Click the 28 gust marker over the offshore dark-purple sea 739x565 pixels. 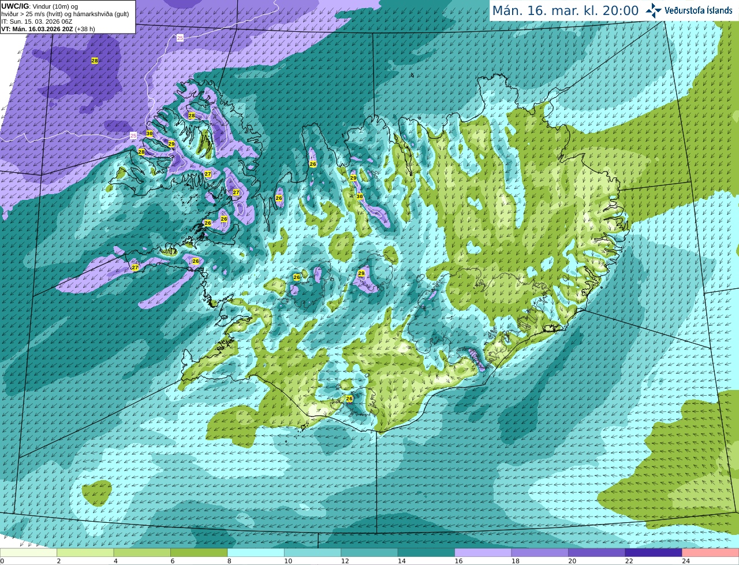pyautogui.click(x=95, y=61)
